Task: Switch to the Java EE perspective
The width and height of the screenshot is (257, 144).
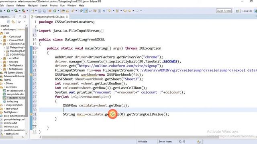Action: click(x=247, y=11)
